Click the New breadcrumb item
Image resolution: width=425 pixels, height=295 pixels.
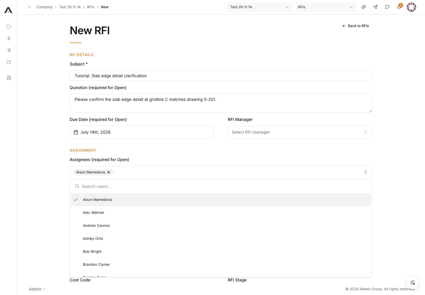pos(104,7)
